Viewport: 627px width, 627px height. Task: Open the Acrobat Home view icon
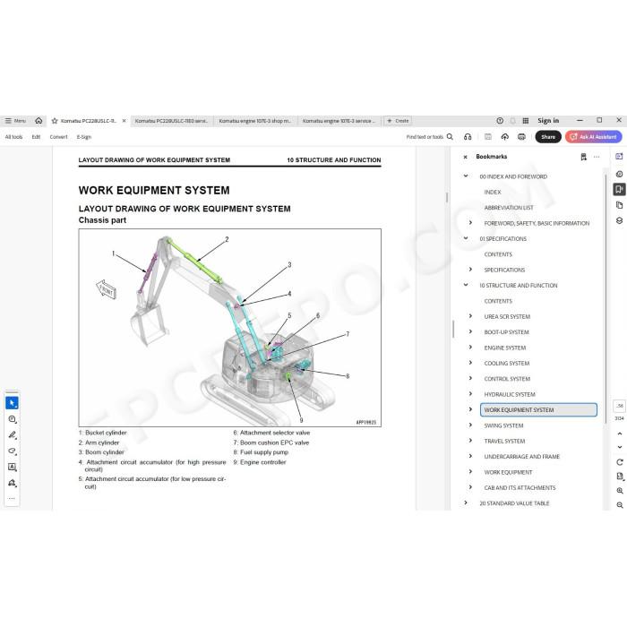click(x=39, y=120)
